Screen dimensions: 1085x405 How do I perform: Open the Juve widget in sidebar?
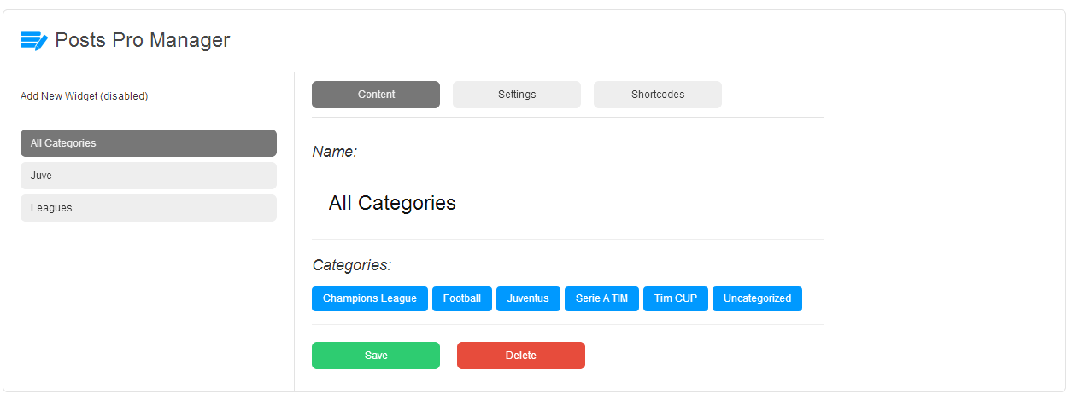pos(149,176)
